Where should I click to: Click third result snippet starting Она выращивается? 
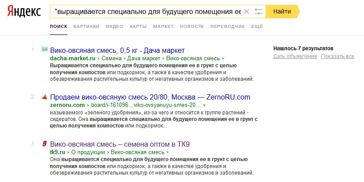(x=152, y=166)
